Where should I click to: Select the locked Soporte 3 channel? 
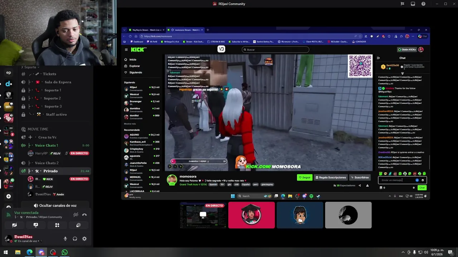(55, 106)
